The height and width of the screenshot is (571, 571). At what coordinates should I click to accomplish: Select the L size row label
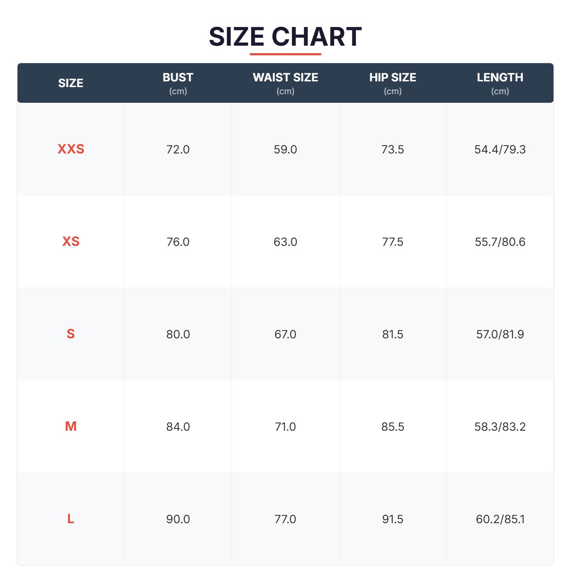coord(71,519)
